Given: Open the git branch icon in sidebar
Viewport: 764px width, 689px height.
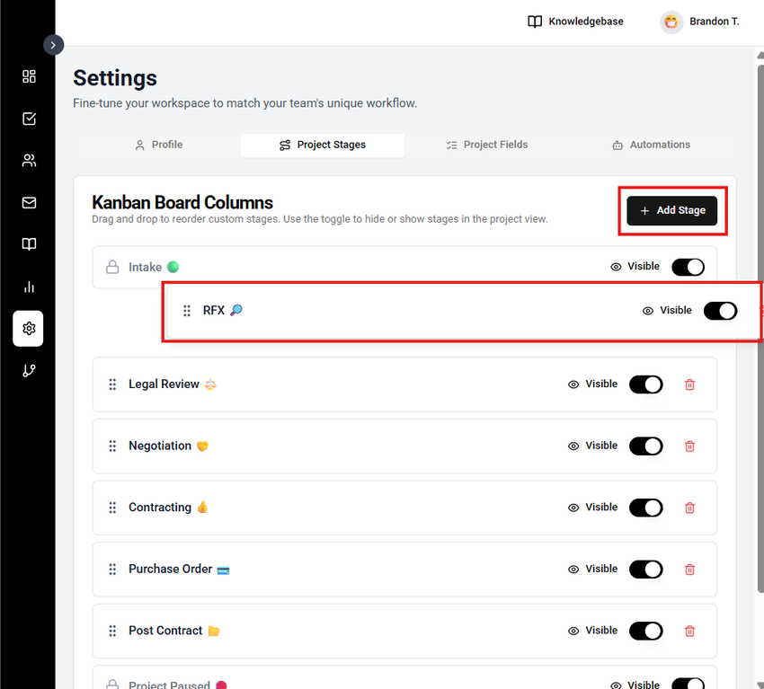Looking at the screenshot, I should [29, 370].
